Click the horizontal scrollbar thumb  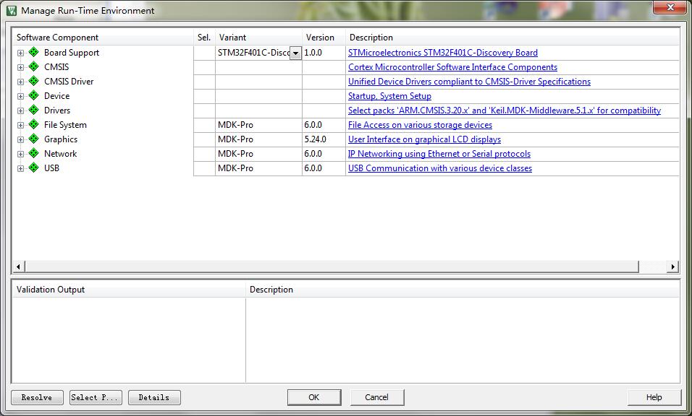[x=332, y=266]
